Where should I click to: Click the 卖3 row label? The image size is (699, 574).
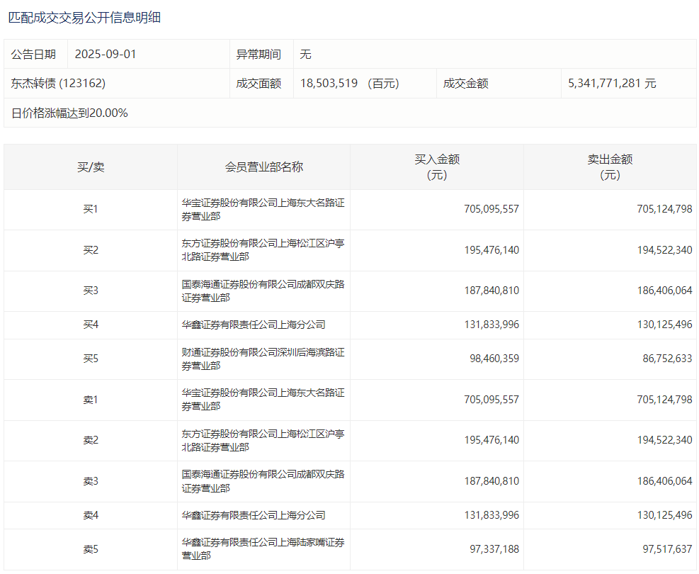(91, 482)
